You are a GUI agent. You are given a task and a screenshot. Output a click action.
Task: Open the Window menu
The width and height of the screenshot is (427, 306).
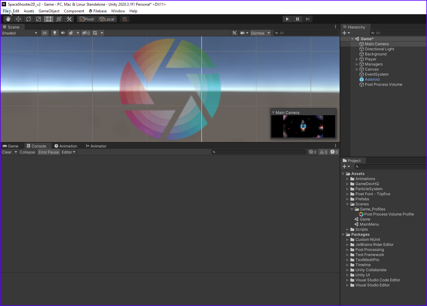(118, 11)
